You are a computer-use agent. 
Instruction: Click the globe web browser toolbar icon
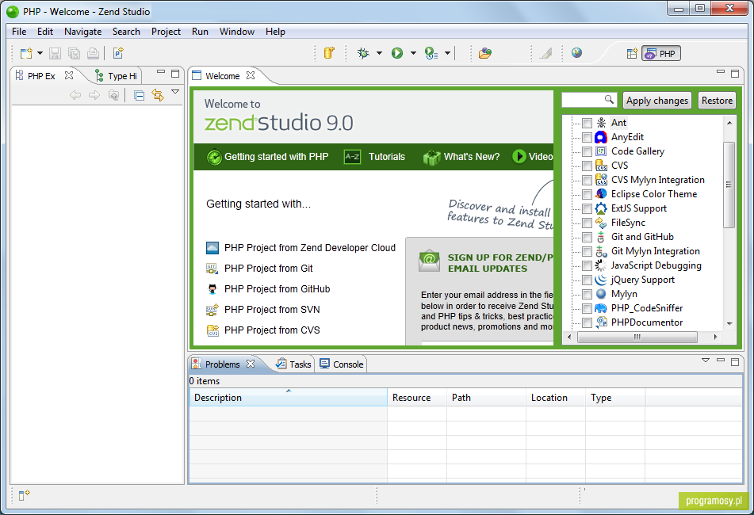coord(577,53)
